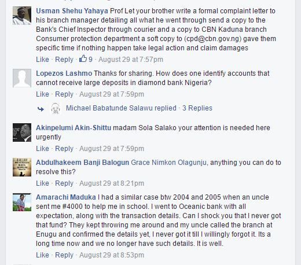Click Akinpelumi Akin-Shittu's profile photo
301x265 pixels.
coord(22,132)
